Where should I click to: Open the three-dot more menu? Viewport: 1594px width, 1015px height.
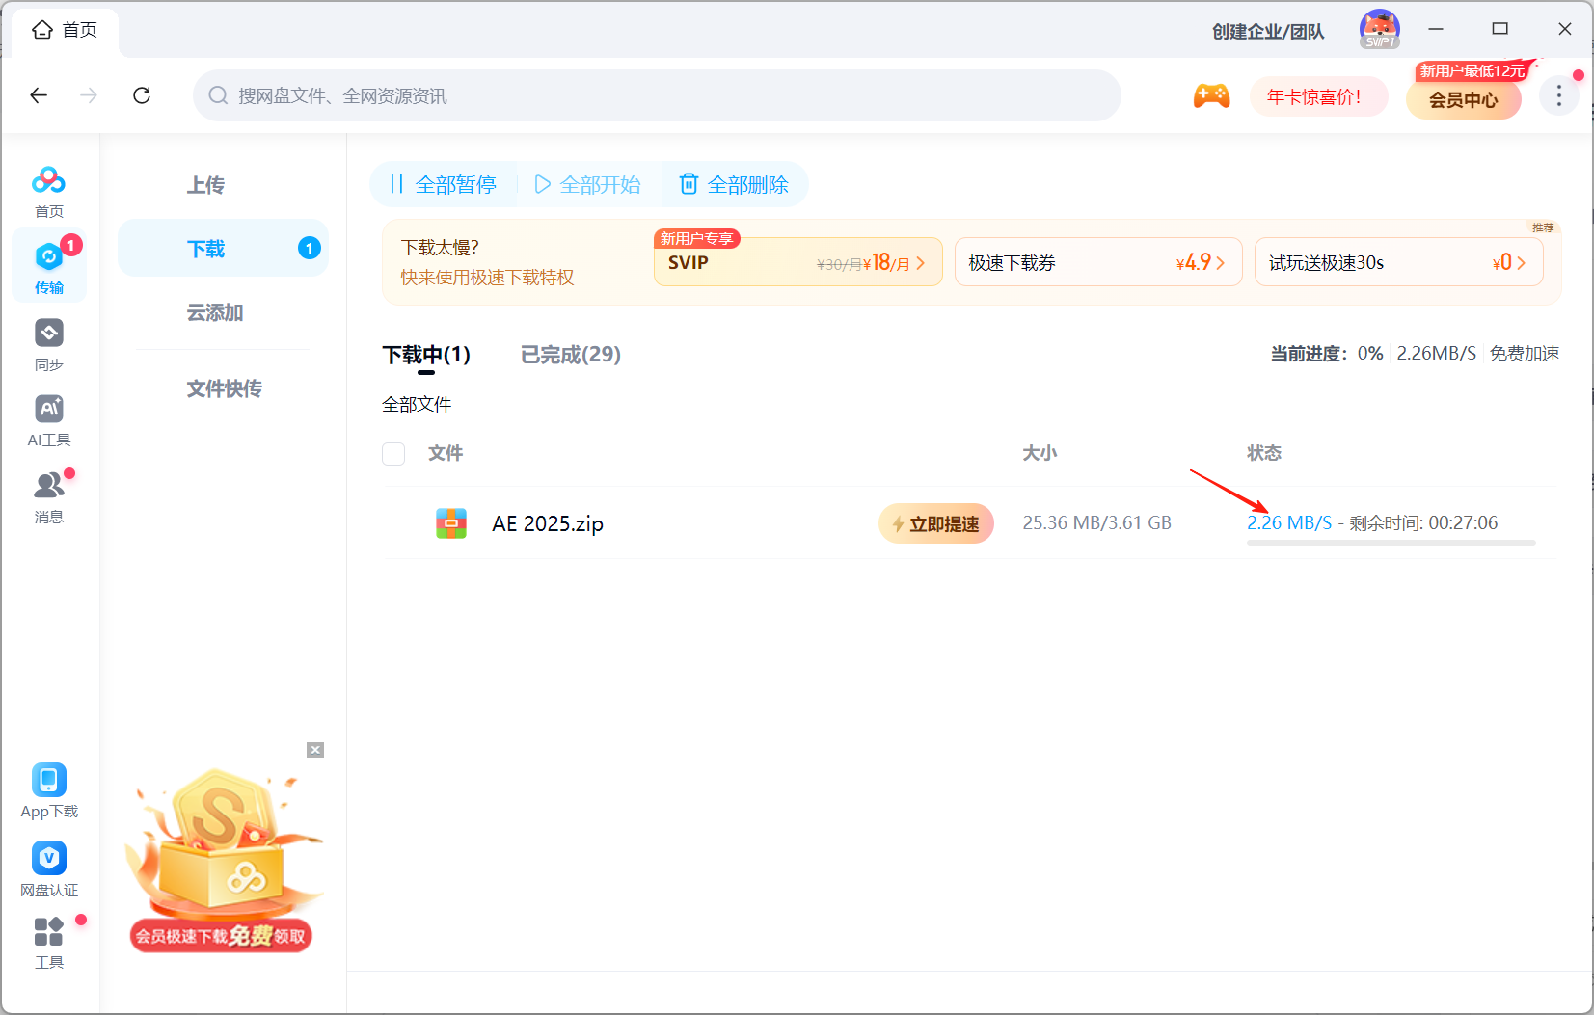pyautogui.click(x=1558, y=95)
